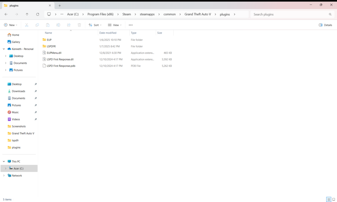Click the Refresh icon in the address bar

point(37,14)
